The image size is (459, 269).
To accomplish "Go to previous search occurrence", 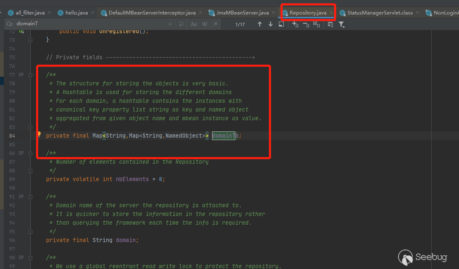I will 260,24.
